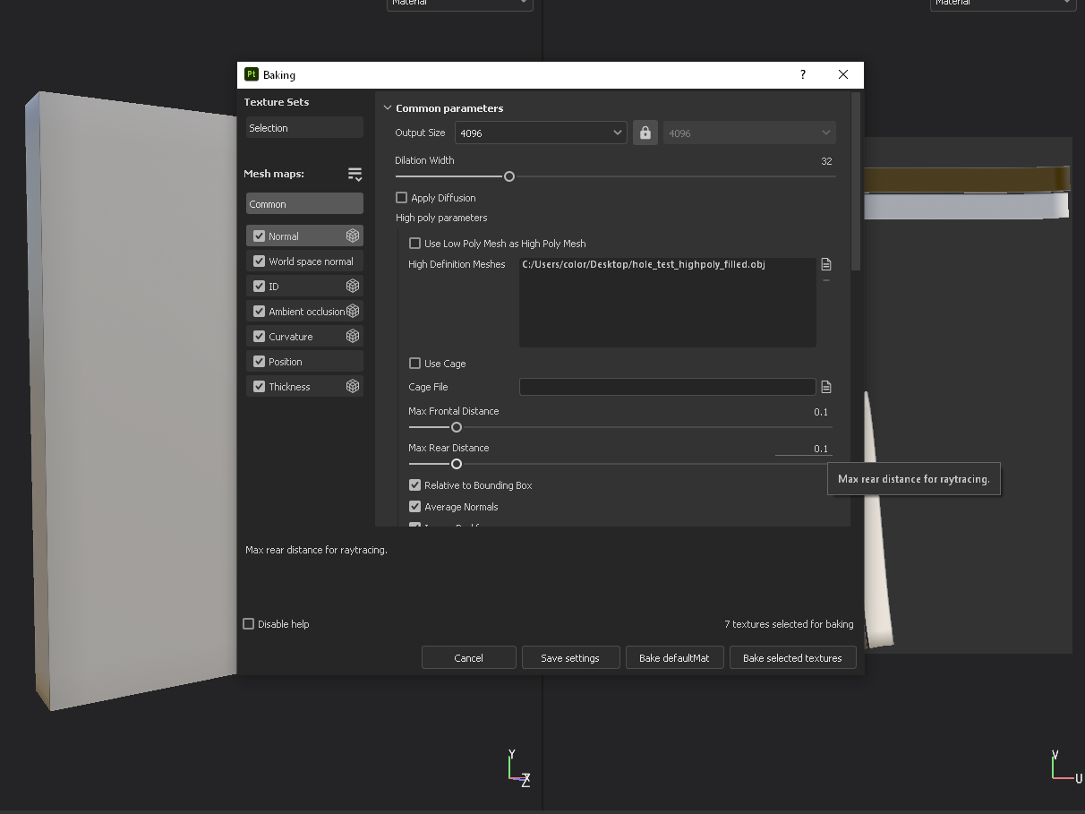Screen dimensions: 1085x814
Task: Open the Material dropdown in left viewport
Action: (x=459, y=4)
